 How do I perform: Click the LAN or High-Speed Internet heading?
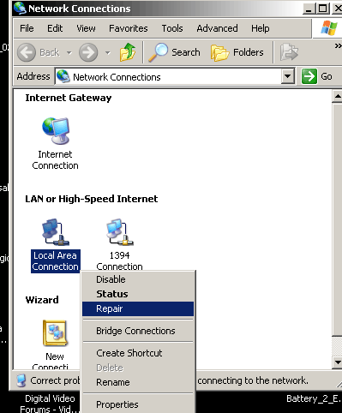pos(92,199)
